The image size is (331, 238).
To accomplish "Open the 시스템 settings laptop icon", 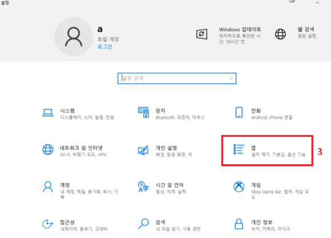I will click(48, 113).
